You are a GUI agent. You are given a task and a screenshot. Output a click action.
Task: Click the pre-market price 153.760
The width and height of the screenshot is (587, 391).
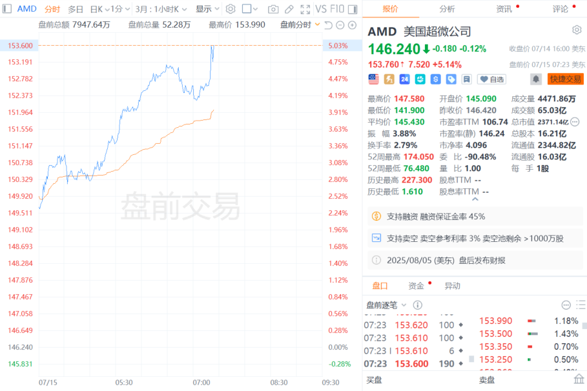pos(384,65)
